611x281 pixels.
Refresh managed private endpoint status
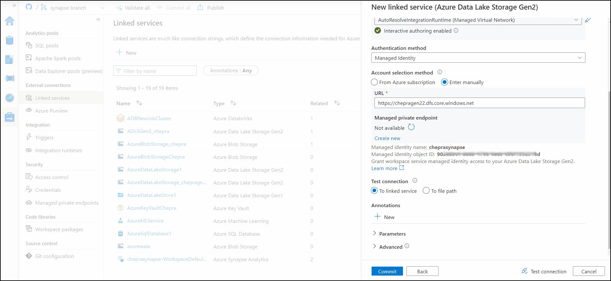[411, 127]
